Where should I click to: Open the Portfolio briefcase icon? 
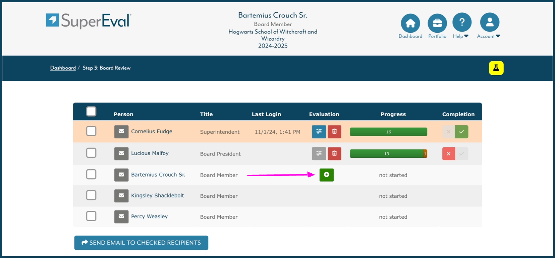[x=437, y=23]
